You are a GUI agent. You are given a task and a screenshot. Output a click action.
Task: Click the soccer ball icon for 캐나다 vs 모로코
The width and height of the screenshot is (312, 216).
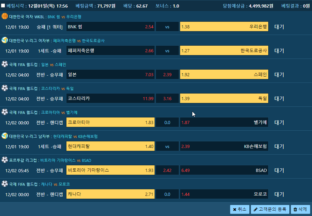(5, 184)
